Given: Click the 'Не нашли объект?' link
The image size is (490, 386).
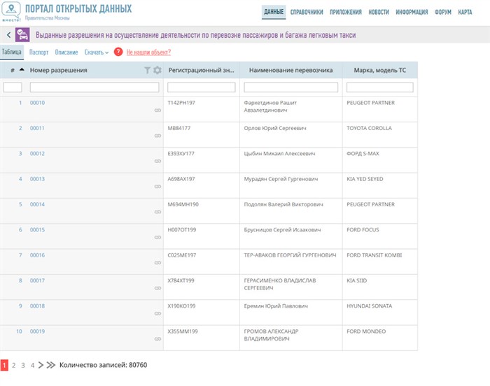Looking at the screenshot, I should pos(148,52).
